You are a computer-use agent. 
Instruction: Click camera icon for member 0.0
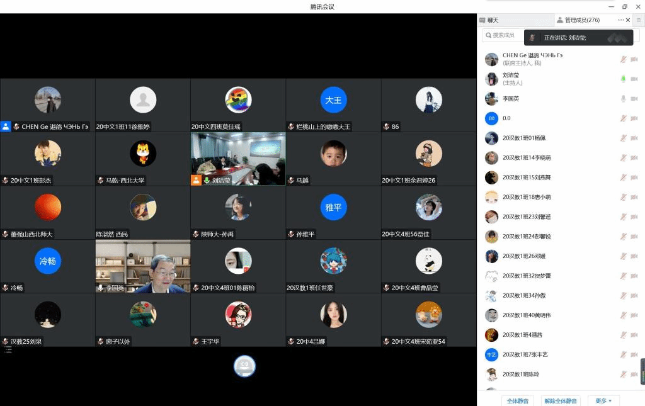pyautogui.click(x=634, y=118)
